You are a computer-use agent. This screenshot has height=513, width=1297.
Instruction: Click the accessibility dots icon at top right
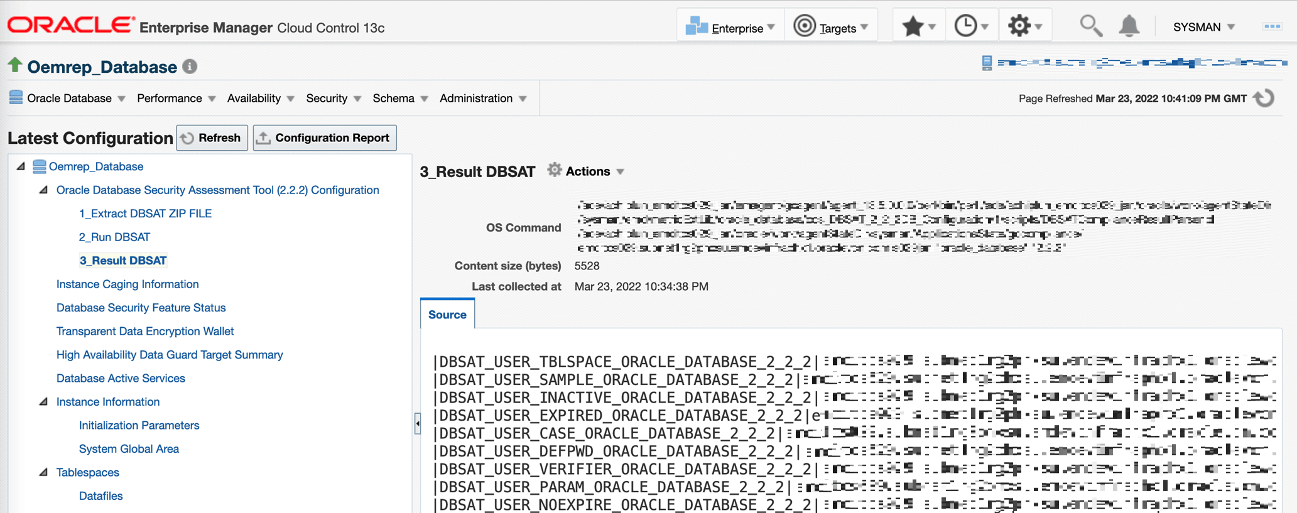click(x=1272, y=26)
